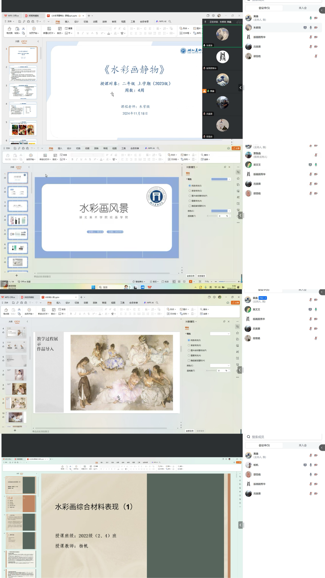Click 未入会 tab in topmost member panel
The width and height of the screenshot is (325, 578).
click(x=302, y=8)
